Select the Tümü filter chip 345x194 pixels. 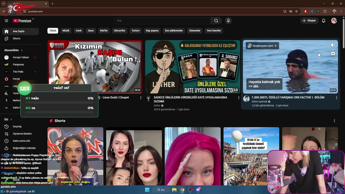click(53, 31)
